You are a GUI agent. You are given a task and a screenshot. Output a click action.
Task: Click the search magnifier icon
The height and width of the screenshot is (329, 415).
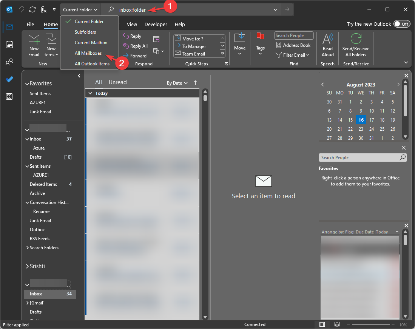111,9
